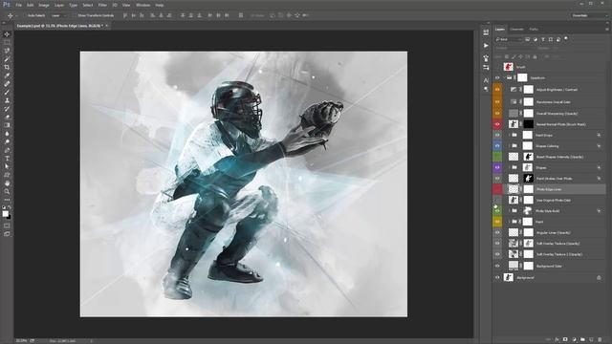Expand the Paint Drops group
612x344 pixels.
click(x=509, y=136)
